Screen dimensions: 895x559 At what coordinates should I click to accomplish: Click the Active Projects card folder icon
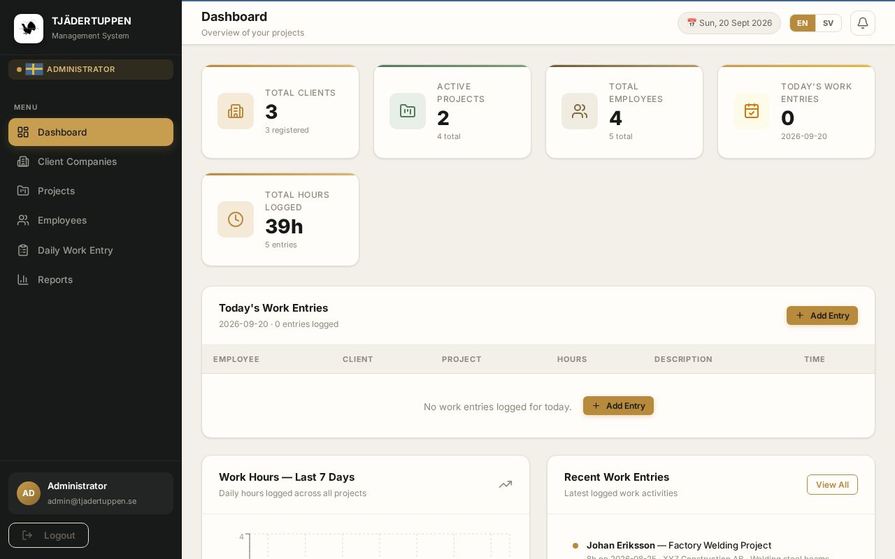click(408, 111)
